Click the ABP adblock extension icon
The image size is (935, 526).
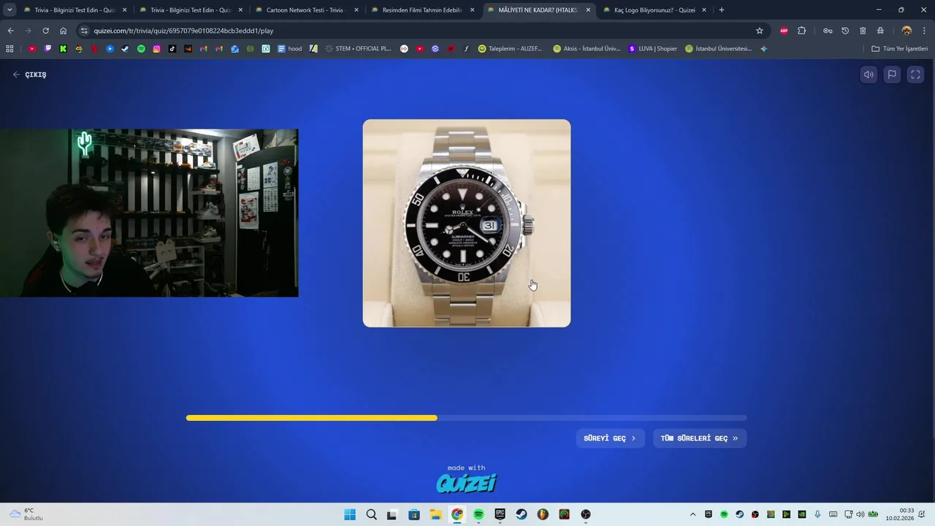pyautogui.click(x=784, y=31)
